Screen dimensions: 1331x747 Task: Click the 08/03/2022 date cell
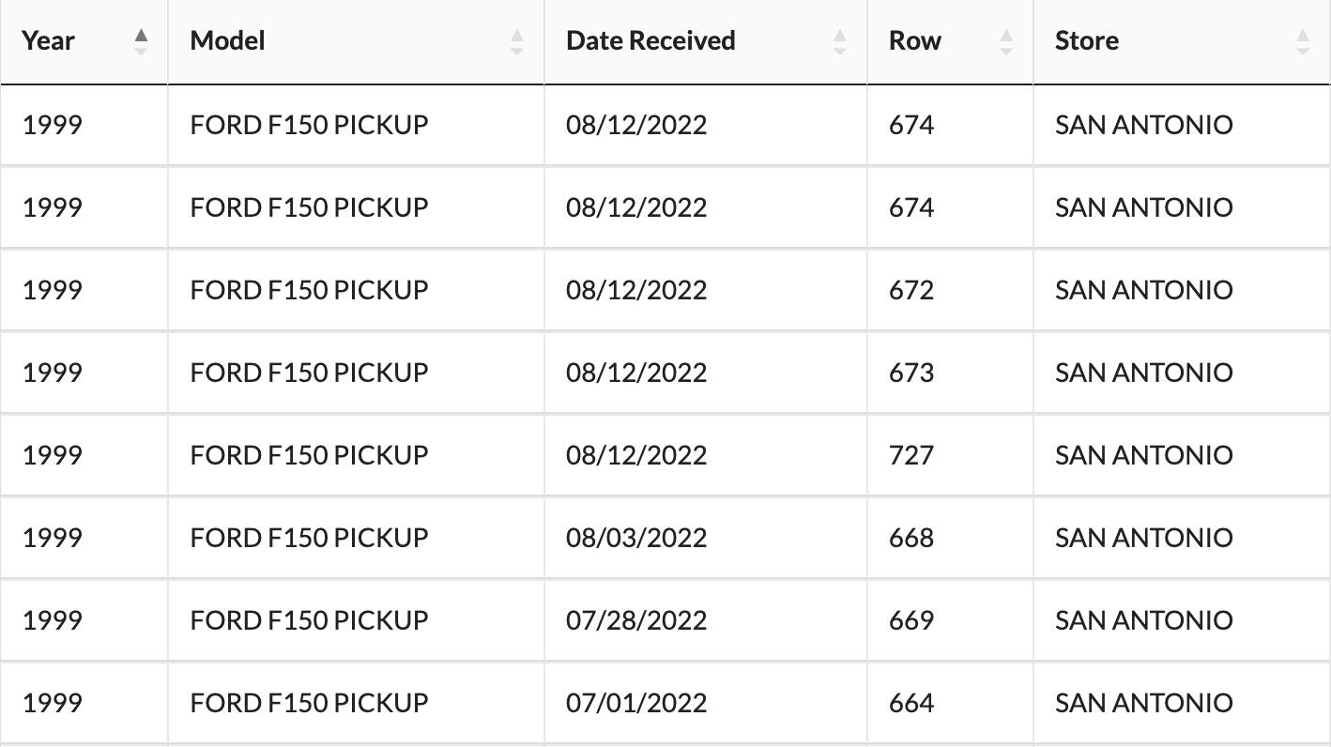click(x=636, y=538)
